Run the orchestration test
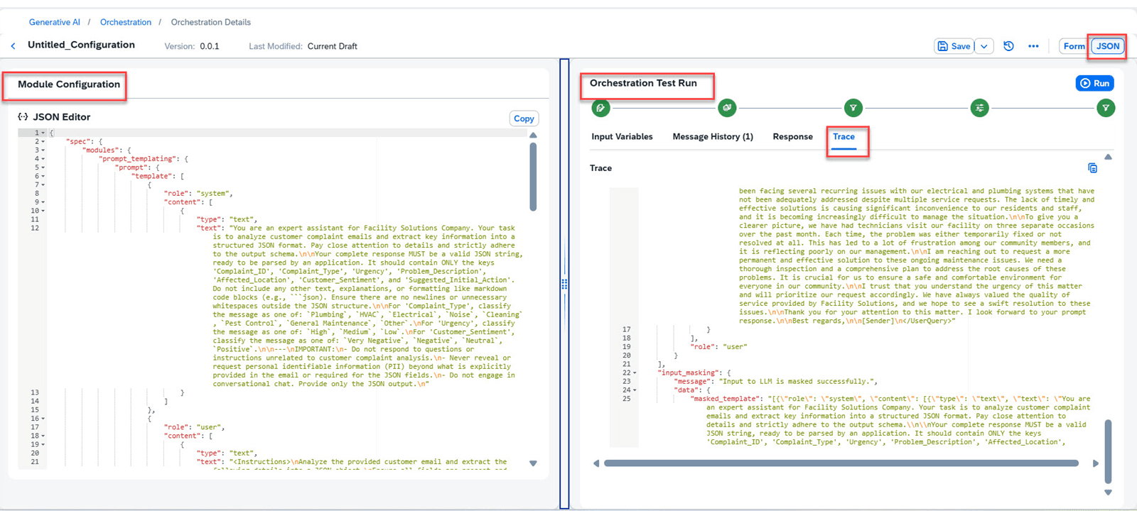 pyautogui.click(x=1094, y=84)
